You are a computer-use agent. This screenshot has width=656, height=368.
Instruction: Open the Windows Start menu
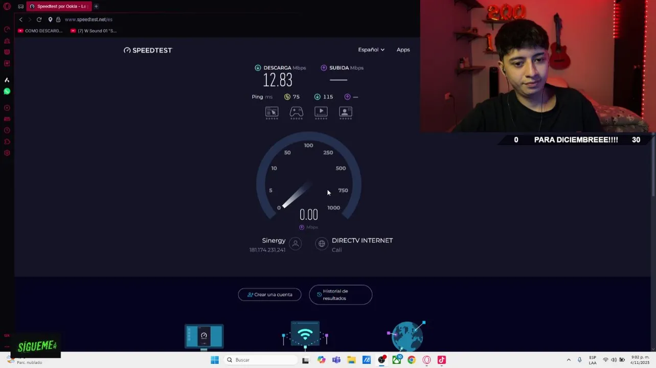215,360
